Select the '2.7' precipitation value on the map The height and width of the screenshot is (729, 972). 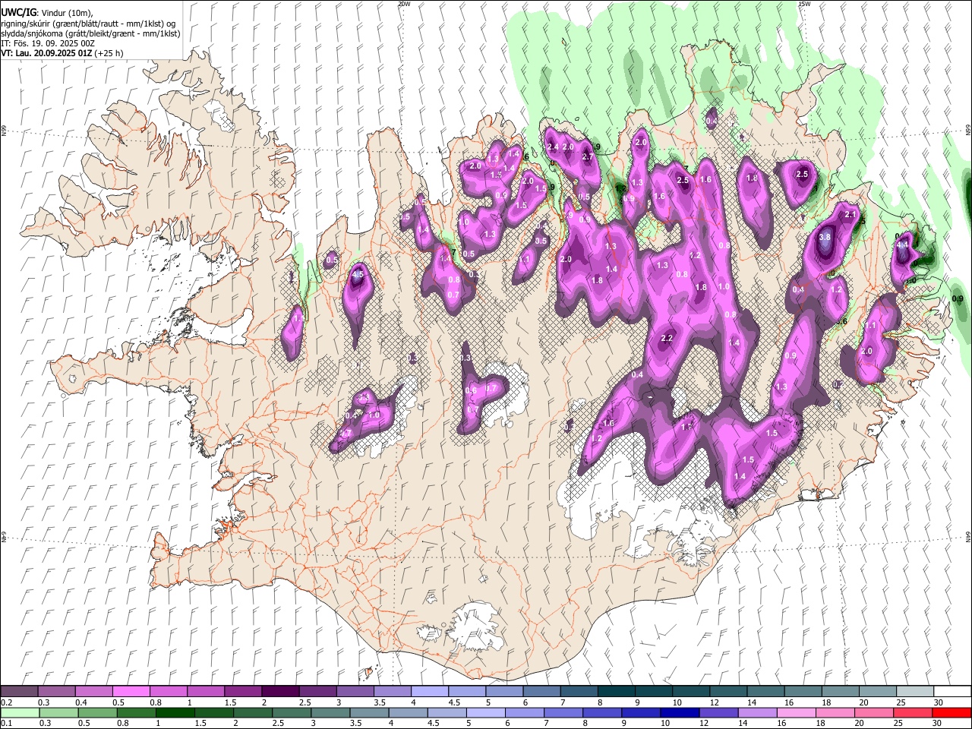pos(587,156)
